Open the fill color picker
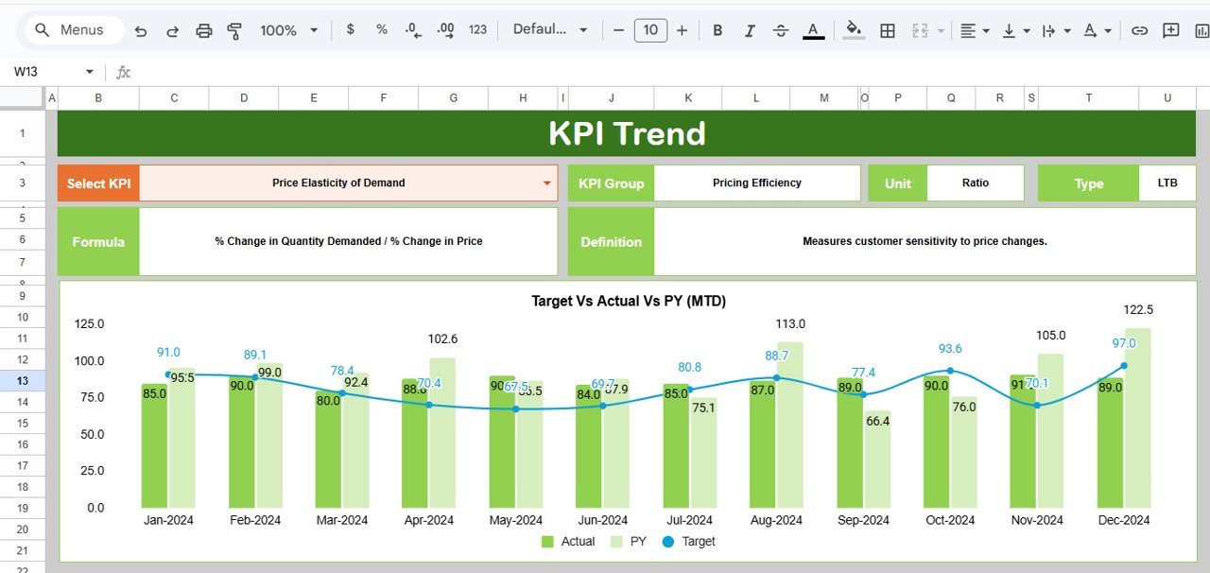This screenshot has height=573, width=1210. (854, 30)
